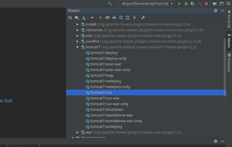Image resolution: width=232 pixels, height=147 pixels.
Task: Open the Database side tab
Action: [229, 63]
